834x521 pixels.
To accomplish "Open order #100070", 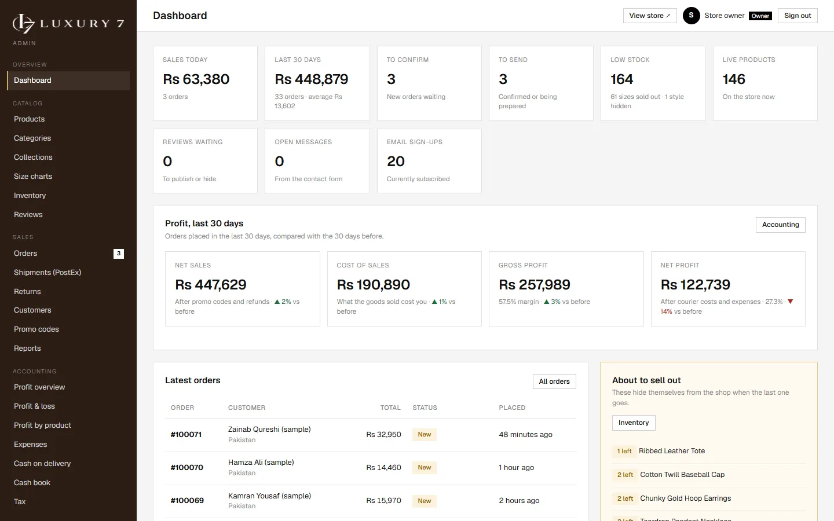I will click(186, 468).
